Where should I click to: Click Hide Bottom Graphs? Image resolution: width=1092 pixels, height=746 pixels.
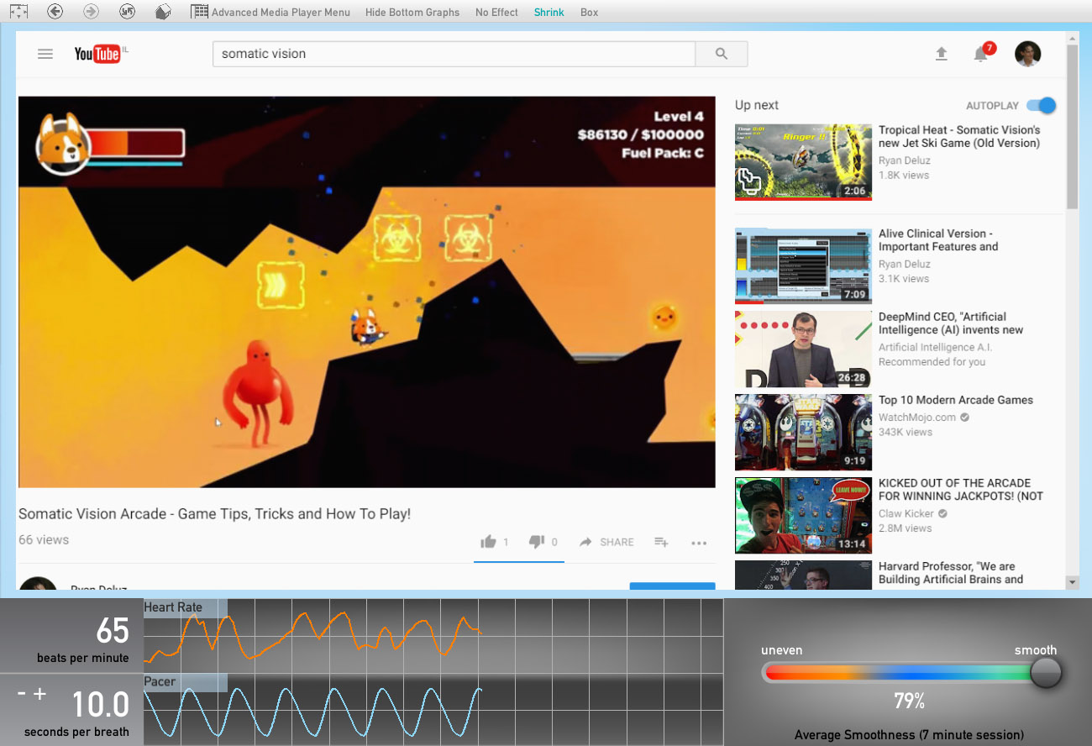[412, 12]
